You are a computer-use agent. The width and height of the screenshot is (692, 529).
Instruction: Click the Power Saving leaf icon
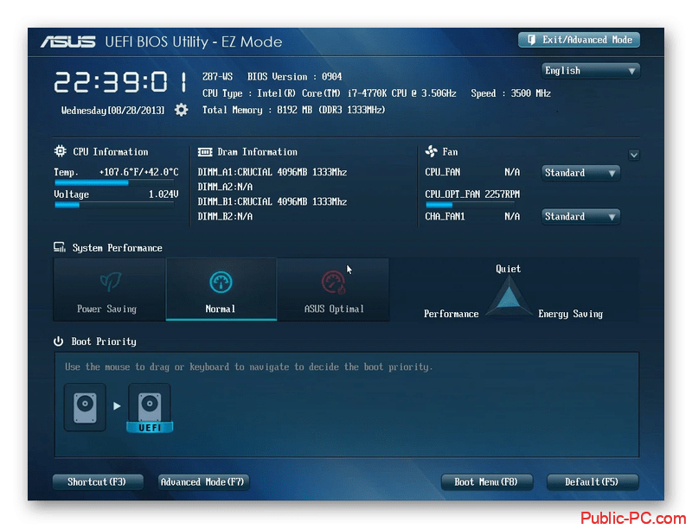(111, 281)
